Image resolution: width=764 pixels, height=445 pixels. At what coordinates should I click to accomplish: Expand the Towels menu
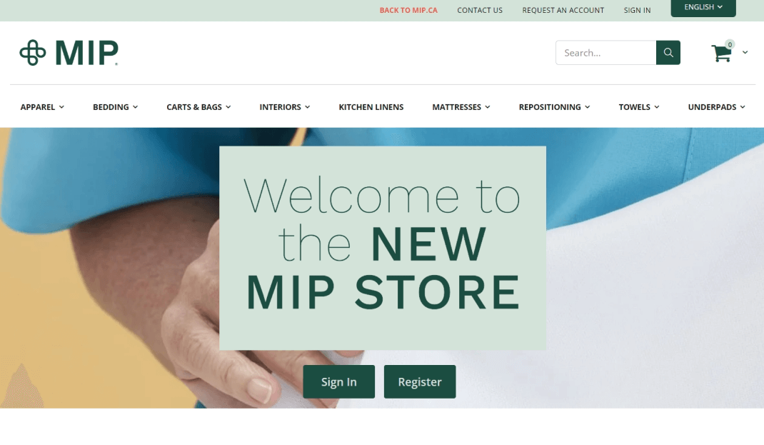pos(639,106)
